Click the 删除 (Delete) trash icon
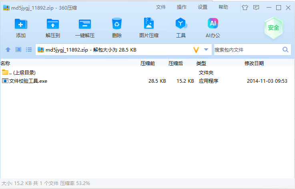The height and width of the screenshot is (189, 295). pos(117,24)
